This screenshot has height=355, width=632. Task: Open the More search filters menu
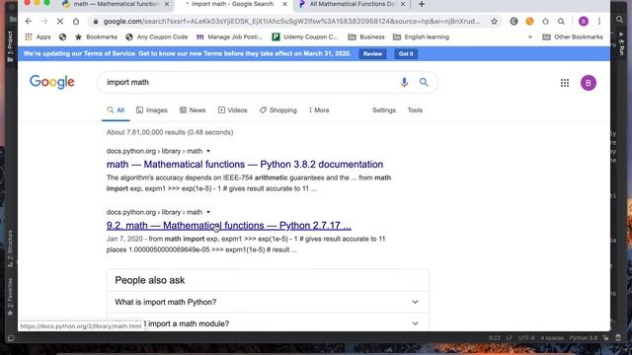click(319, 109)
